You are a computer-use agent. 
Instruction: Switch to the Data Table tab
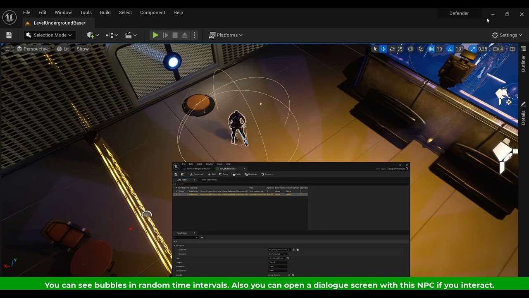182,180
